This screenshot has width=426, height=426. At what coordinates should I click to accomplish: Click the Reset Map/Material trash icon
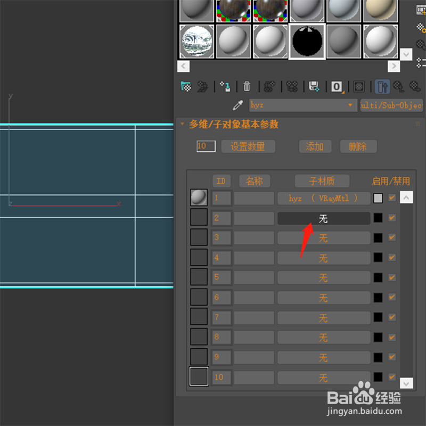[x=247, y=87]
